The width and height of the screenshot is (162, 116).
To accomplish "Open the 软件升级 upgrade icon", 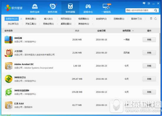I will 53,6.
